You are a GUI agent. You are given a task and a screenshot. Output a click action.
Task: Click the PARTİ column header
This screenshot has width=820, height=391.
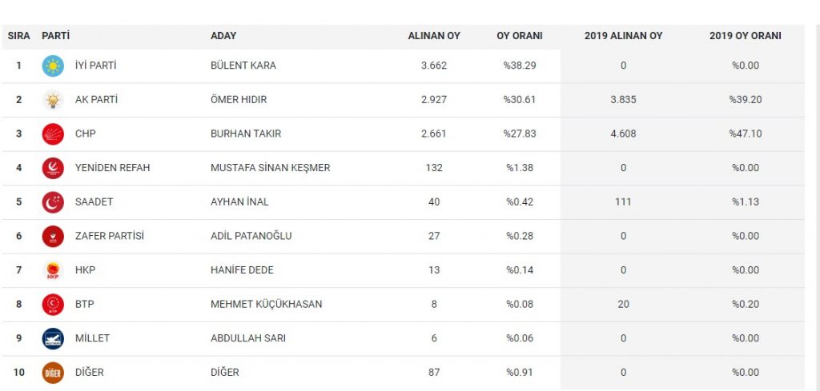[55, 36]
